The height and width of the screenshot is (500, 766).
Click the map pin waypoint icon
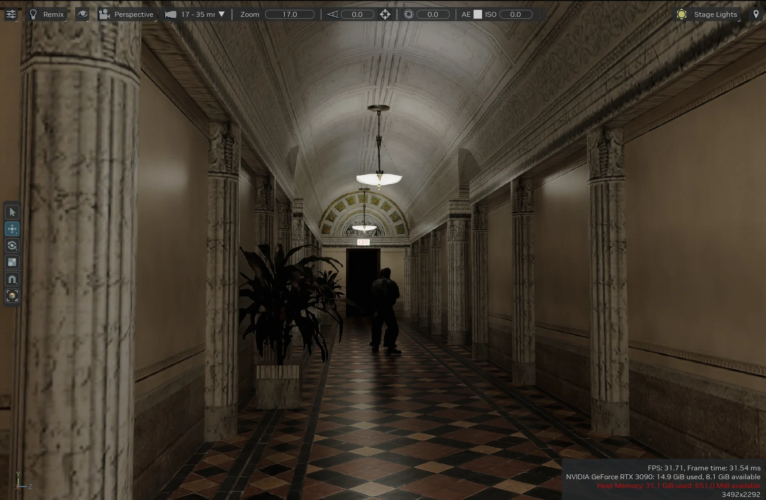point(756,14)
